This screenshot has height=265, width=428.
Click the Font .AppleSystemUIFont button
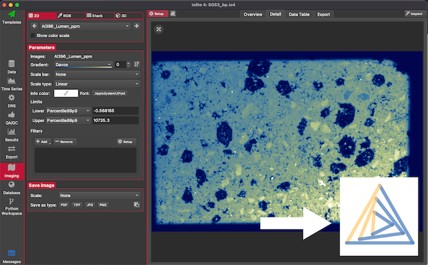point(110,93)
